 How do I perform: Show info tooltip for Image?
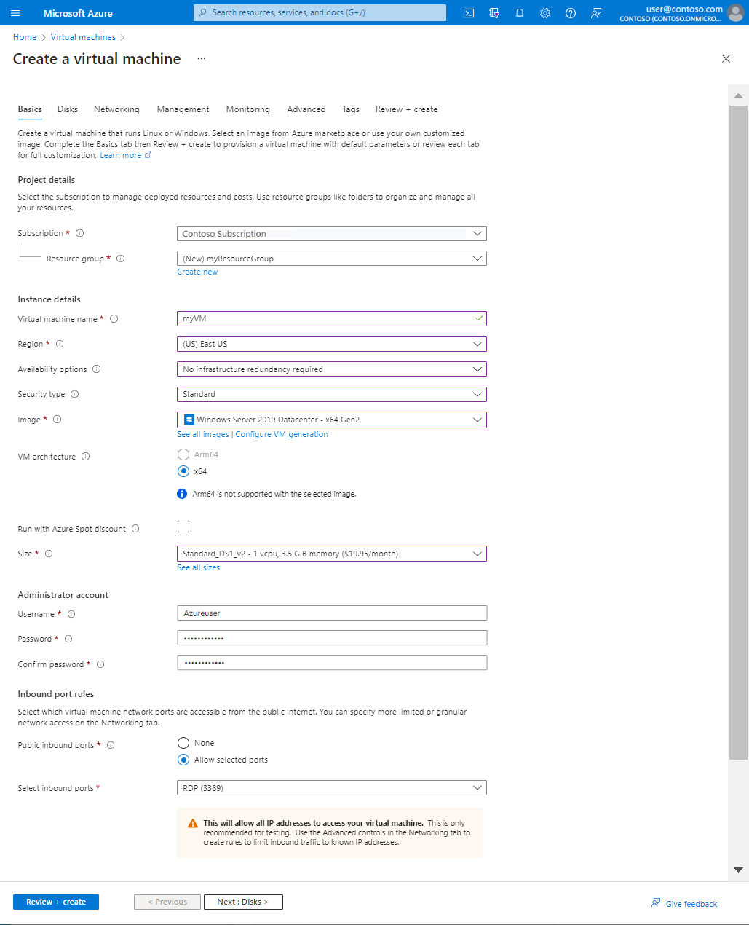tap(58, 420)
